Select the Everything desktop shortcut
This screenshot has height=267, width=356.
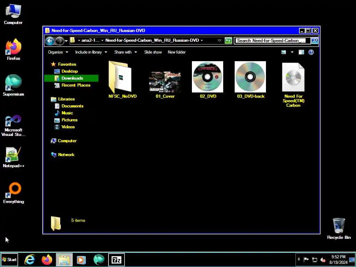(x=14, y=193)
